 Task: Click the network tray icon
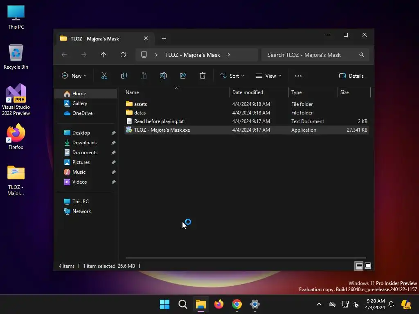pos(345,304)
